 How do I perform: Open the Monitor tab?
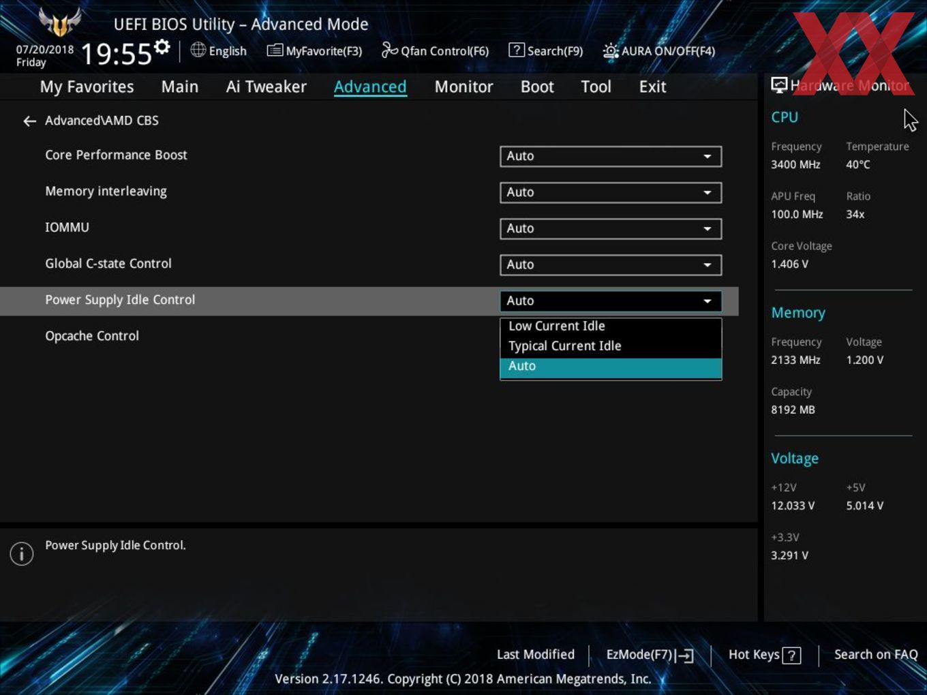463,87
